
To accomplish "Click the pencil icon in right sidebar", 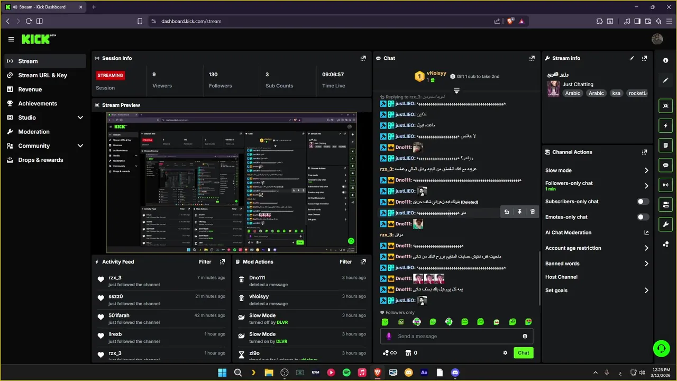I will click(666, 80).
